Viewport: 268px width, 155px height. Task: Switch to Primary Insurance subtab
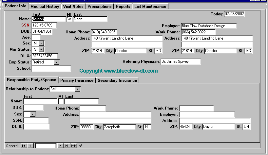coord(77,80)
